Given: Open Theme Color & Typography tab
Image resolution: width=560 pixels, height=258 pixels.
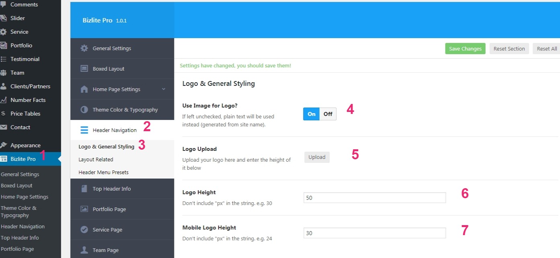Looking at the screenshot, I should pos(122,110).
